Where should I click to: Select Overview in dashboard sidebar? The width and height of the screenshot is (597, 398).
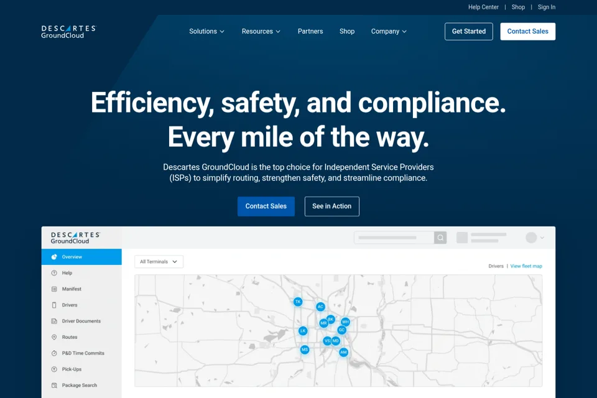[81, 257]
